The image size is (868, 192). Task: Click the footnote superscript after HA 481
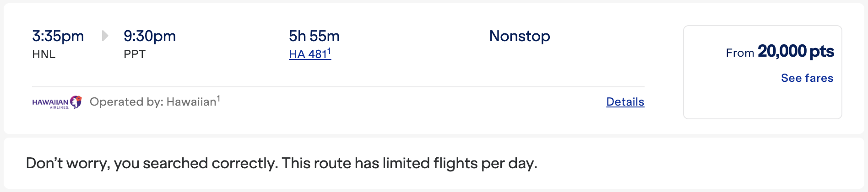pos(329,51)
